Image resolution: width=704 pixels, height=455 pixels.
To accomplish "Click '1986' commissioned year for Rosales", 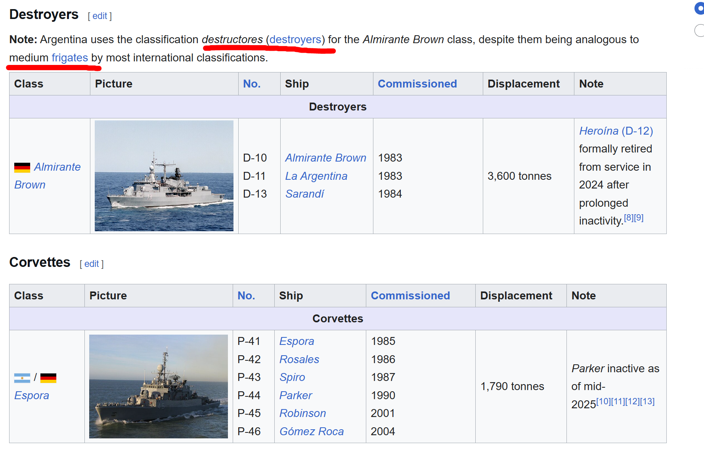I will pyautogui.click(x=383, y=360).
